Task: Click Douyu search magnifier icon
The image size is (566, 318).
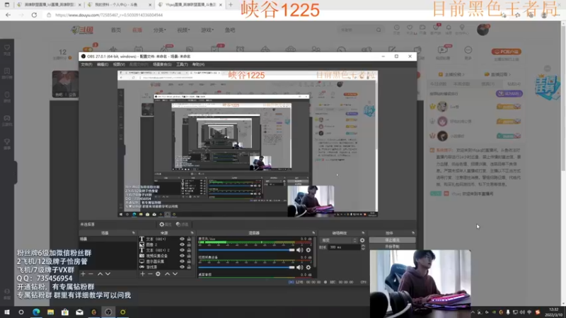Action: click(379, 30)
